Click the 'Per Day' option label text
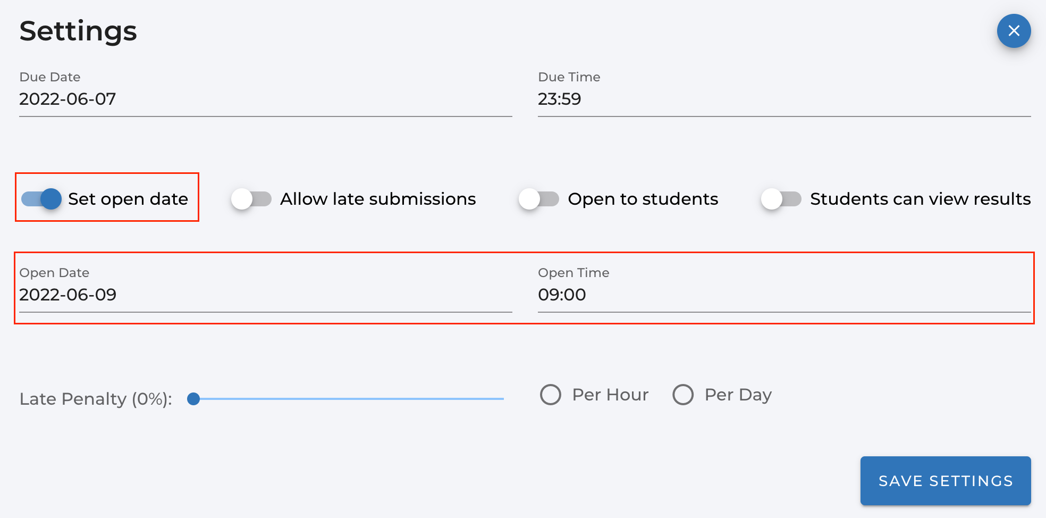Viewport: 1046px width, 518px height. (738, 395)
